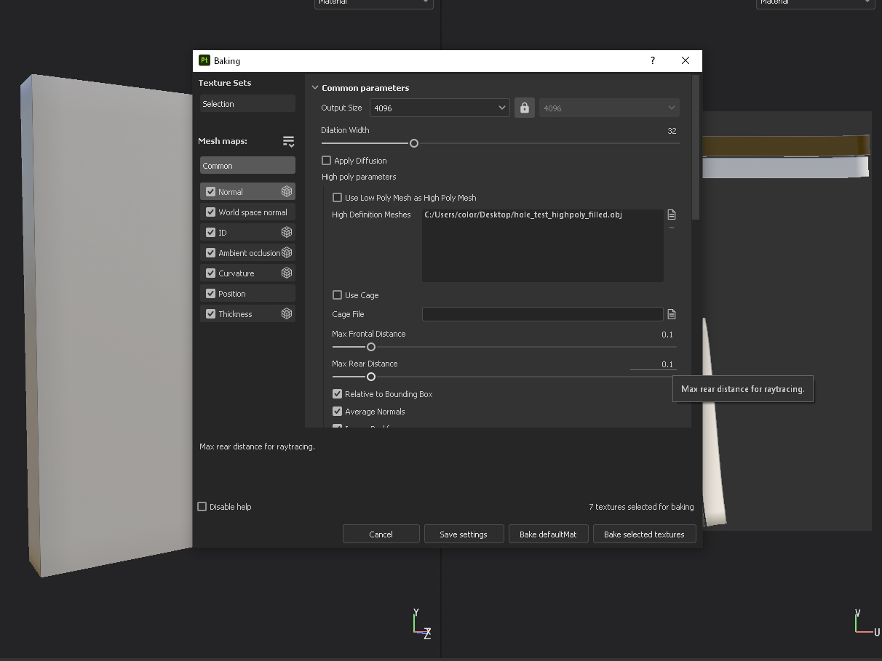The height and width of the screenshot is (661, 882).
Task: Browse for a Cage File
Action: (x=672, y=314)
